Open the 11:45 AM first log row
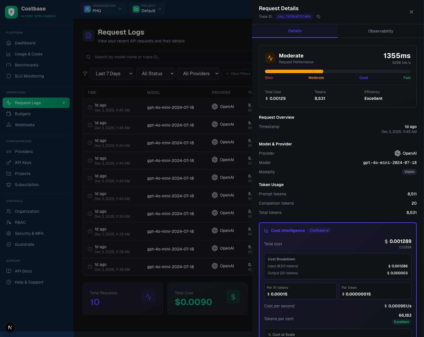This screenshot has height=337, width=424. pos(167,107)
